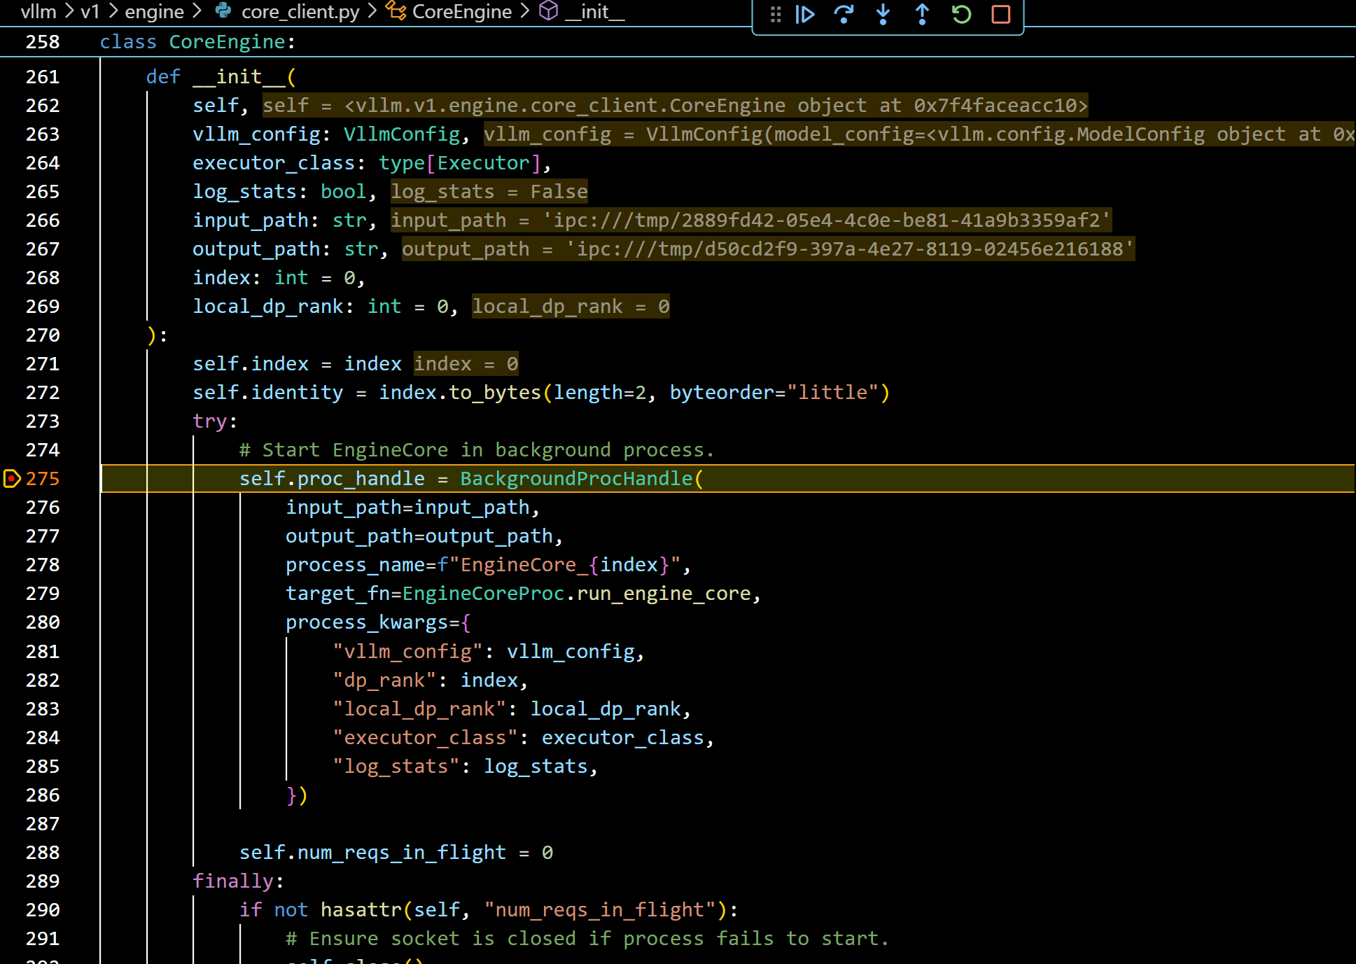Click line number 273 gutter
Image resolution: width=1356 pixels, height=964 pixels.
[43, 421]
